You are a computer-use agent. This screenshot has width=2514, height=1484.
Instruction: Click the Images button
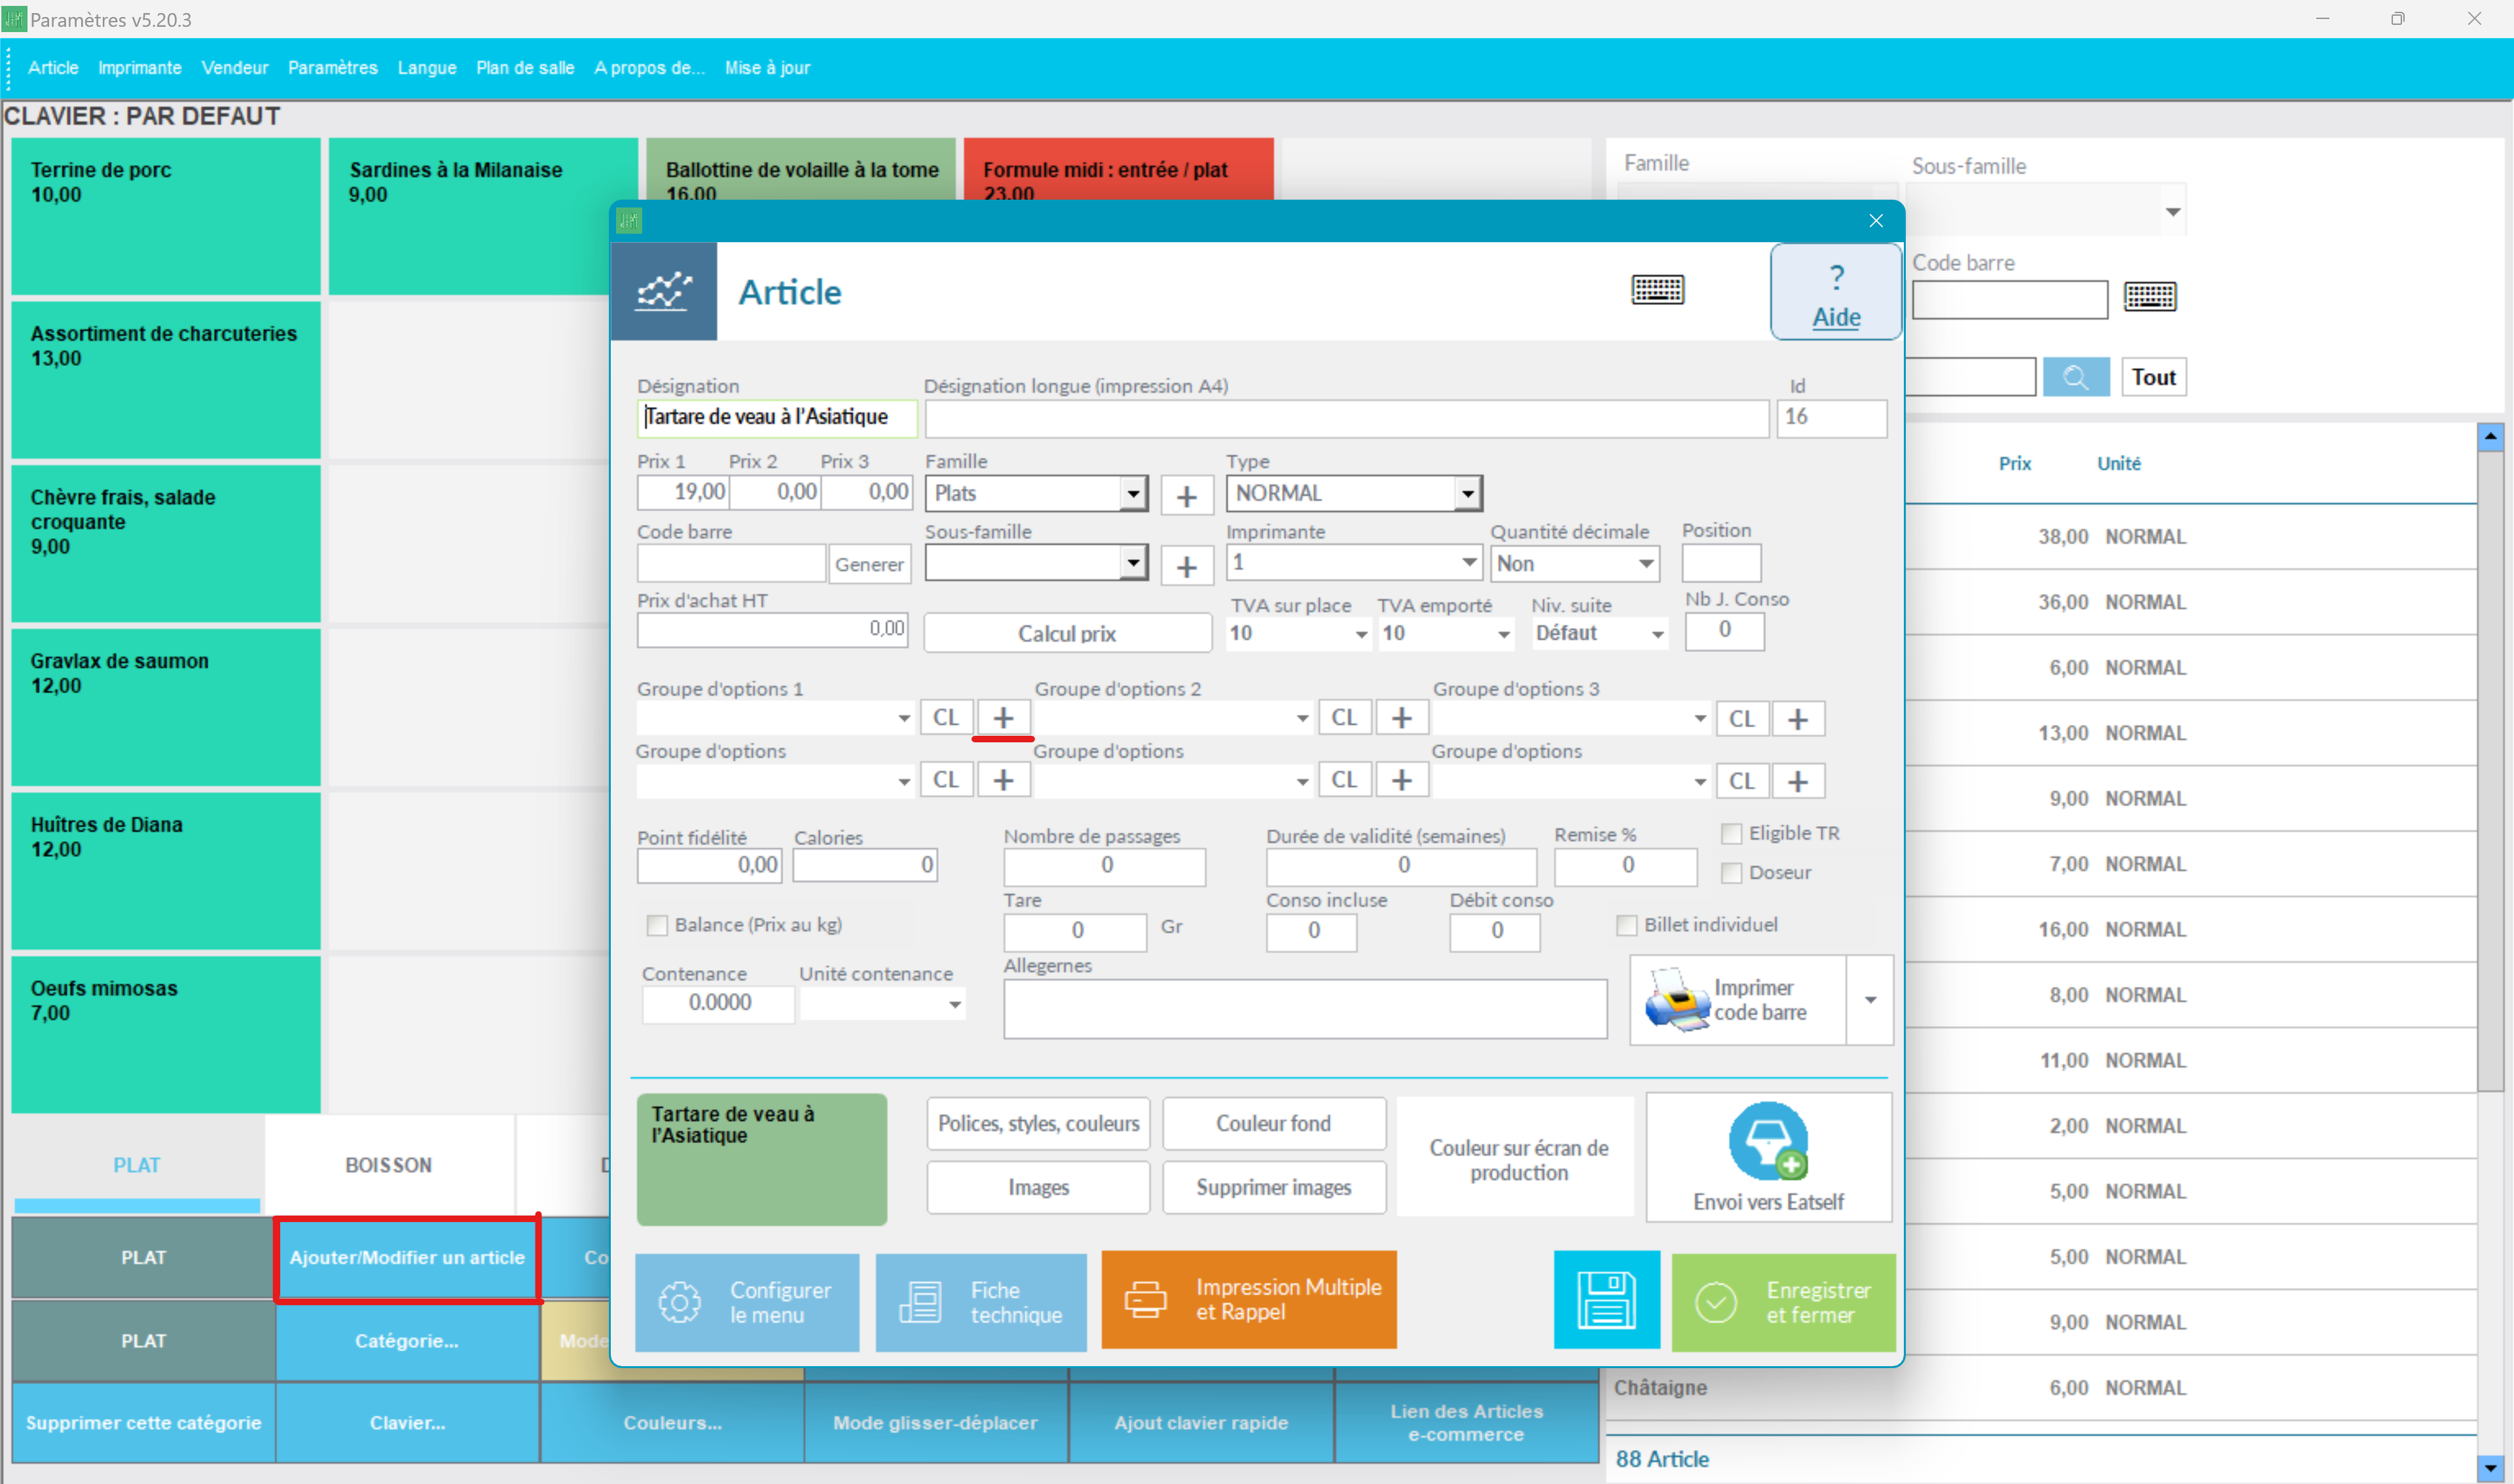(x=1038, y=1187)
